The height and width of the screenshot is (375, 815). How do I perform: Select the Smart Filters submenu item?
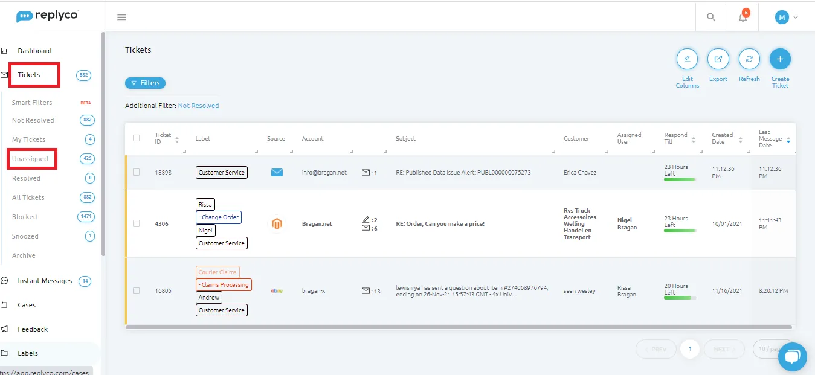(32, 103)
